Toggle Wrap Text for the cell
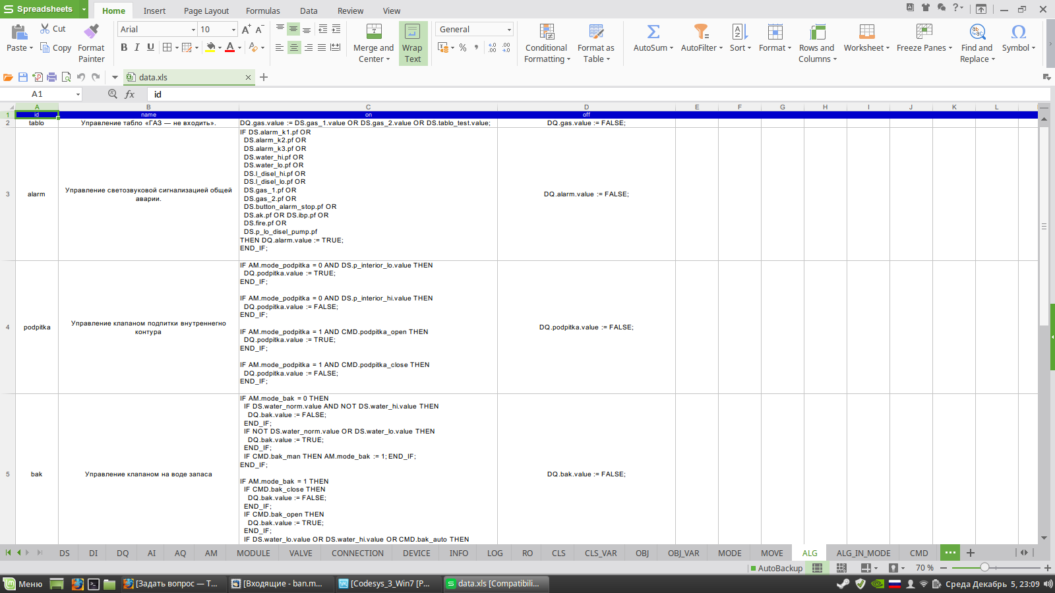 (413, 43)
